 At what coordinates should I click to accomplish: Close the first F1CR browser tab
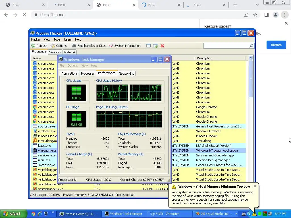[x=43, y=5]
